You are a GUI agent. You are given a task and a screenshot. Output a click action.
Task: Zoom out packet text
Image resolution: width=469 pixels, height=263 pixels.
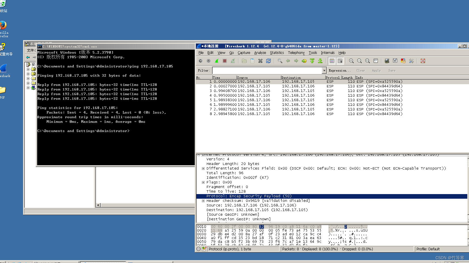(x=360, y=61)
